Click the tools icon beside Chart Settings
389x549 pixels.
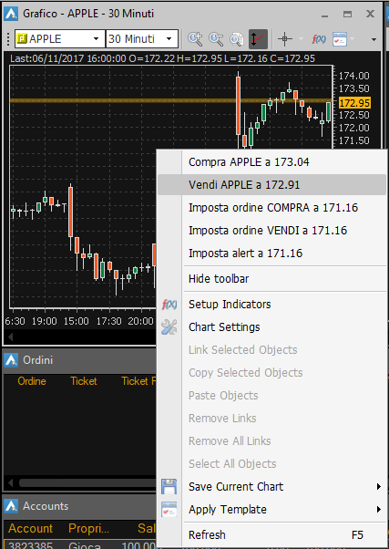pyautogui.click(x=169, y=327)
